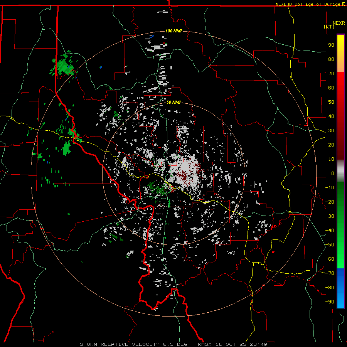Click the 50 value on the velocity scale
This screenshot has height=347, width=347.
click(331, 102)
